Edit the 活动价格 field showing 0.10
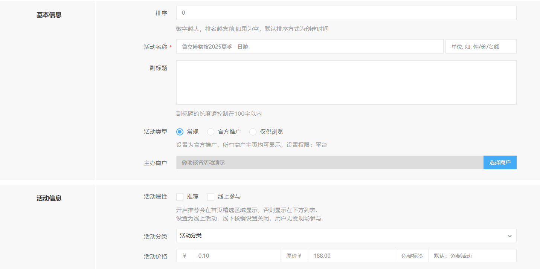 pos(236,256)
